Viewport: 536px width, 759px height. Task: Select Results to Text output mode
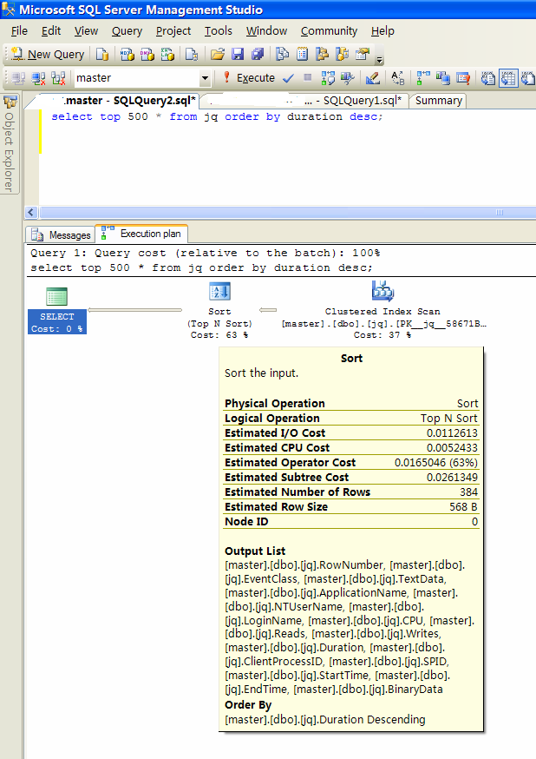point(488,78)
